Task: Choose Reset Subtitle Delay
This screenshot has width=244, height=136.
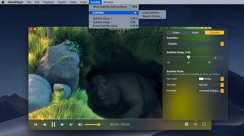Action: click(x=114, y=26)
